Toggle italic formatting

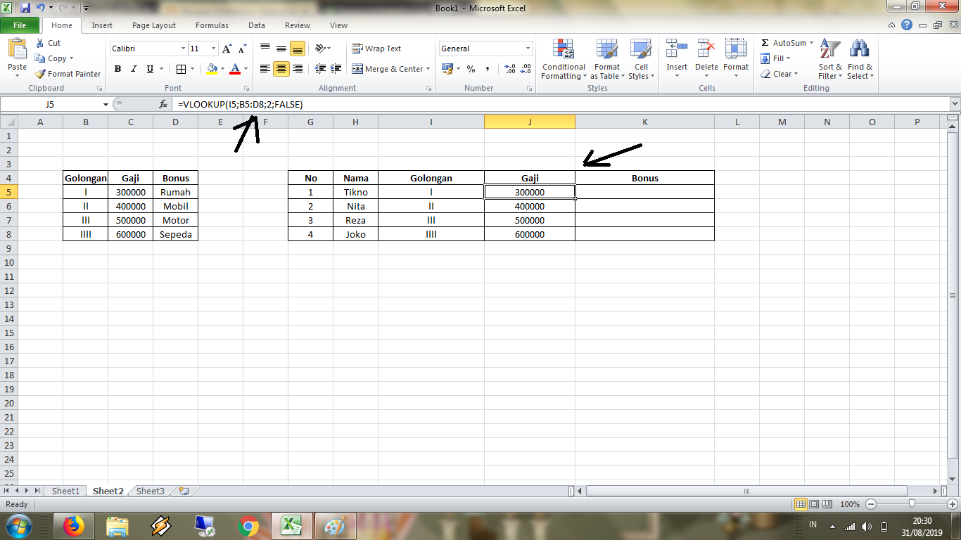click(134, 69)
